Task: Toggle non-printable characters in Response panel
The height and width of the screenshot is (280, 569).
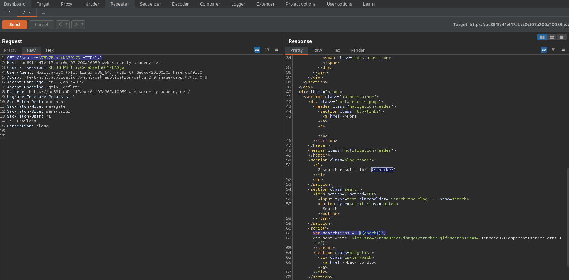Action: tap(554, 50)
